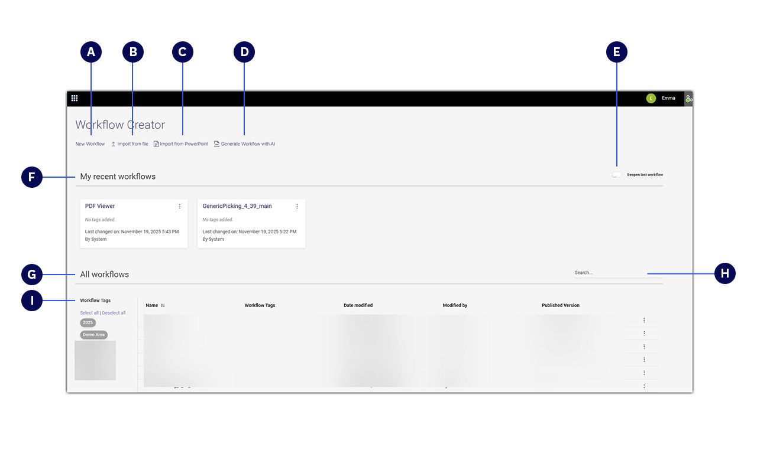
Task: Sort workflows using the Name sort icon
Action: 163,305
